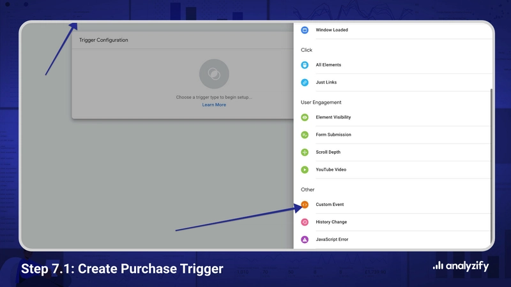Pick the Element Visibility eye icon
Image resolution: width=511 pixels, height=287 pixels.
tap(305, 117)
